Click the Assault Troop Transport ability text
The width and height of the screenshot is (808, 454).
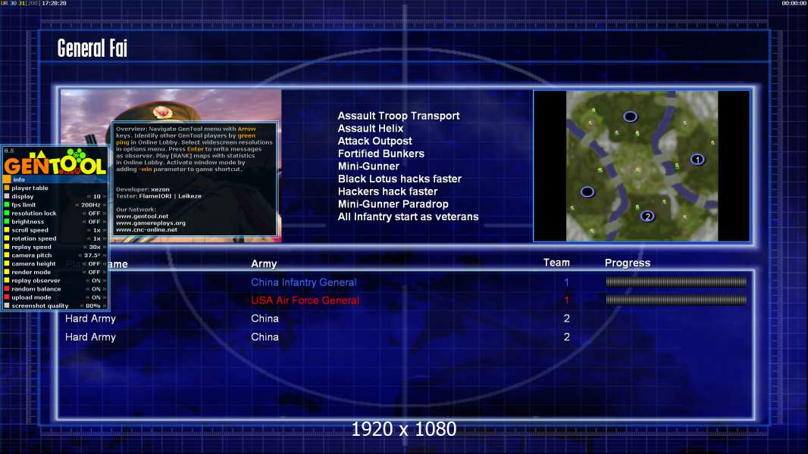(x=399, y=117)
